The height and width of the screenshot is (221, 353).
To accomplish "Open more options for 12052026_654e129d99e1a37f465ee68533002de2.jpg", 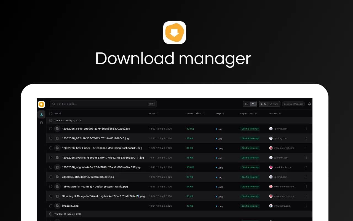I will click(x=306, y=129).
